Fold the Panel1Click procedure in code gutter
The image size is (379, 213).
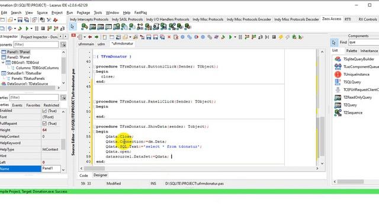(94, 102)
